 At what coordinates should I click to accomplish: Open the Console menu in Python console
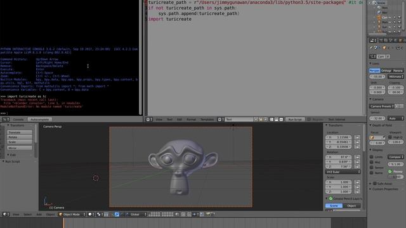pyautogui.click(x=18, y=120)
